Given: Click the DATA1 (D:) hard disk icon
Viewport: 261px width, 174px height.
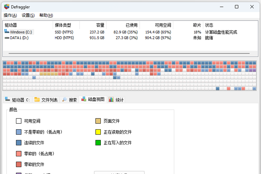Looking at the screenshot, I should point(7,38).
